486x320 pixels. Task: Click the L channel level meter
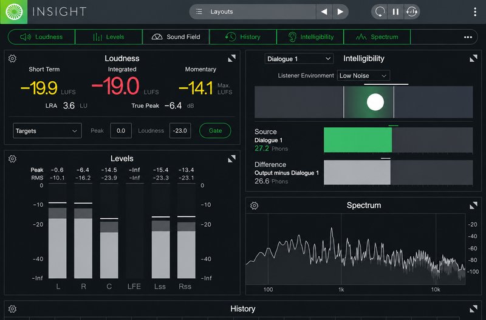(58, 231)
